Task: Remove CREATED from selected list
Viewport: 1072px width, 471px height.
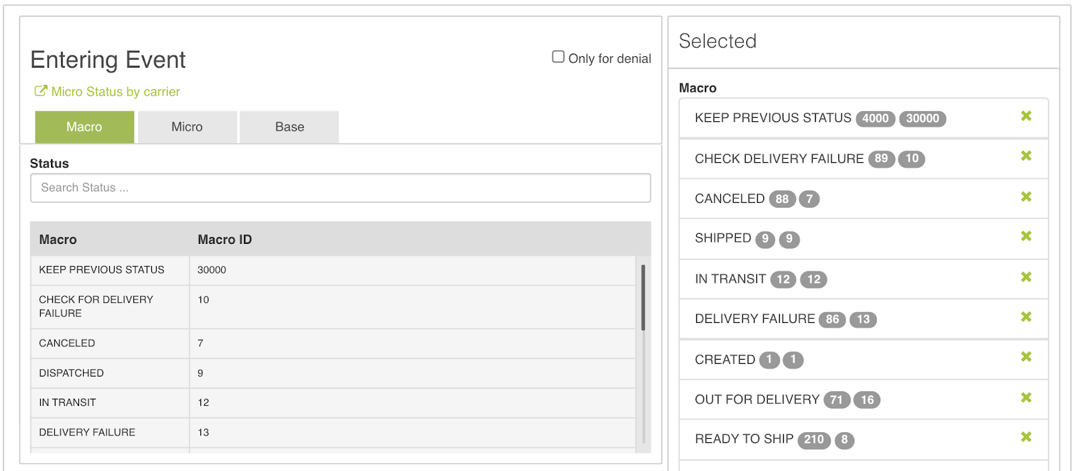Action: coord(1026,357)
